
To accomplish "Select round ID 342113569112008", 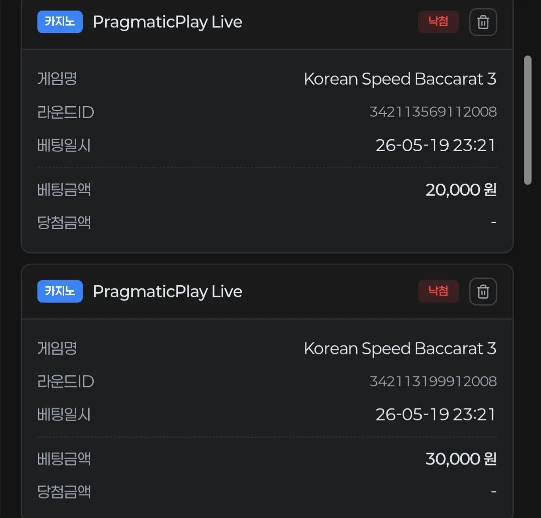I will [x=433, y=112].
